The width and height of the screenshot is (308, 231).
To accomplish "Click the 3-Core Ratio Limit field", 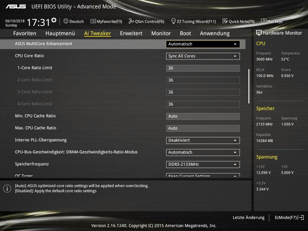I will (203, 92).
